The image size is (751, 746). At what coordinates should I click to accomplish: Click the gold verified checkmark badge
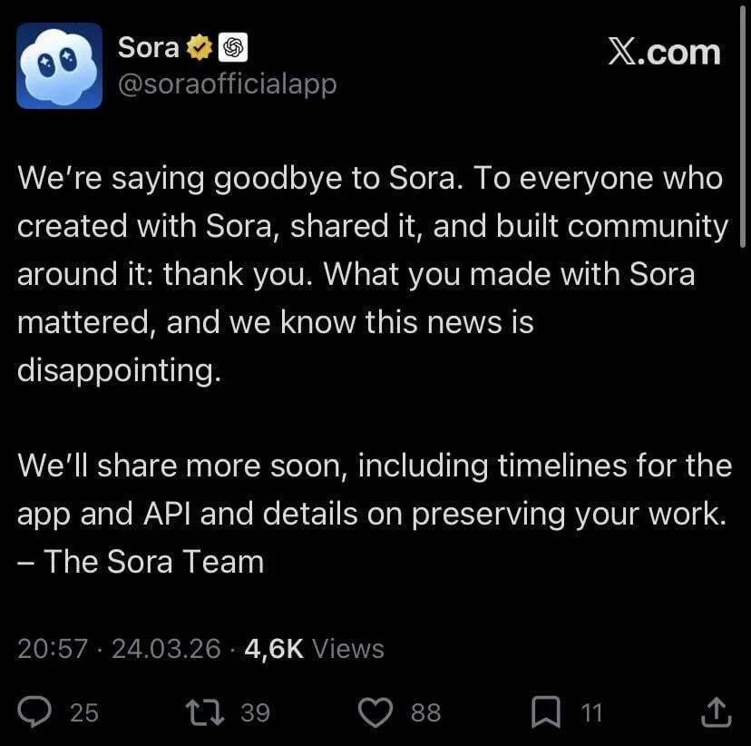[199, 48]
